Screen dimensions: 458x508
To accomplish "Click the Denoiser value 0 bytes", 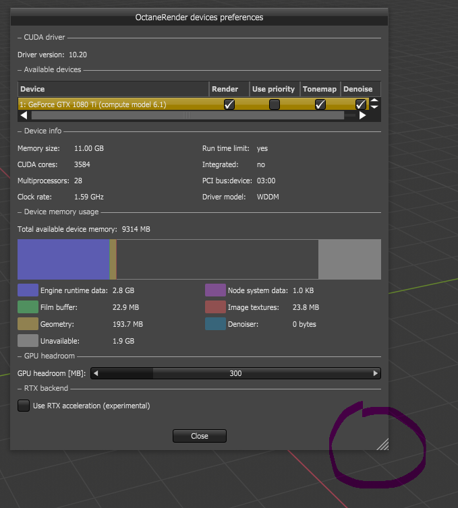I will pos(304,324).
